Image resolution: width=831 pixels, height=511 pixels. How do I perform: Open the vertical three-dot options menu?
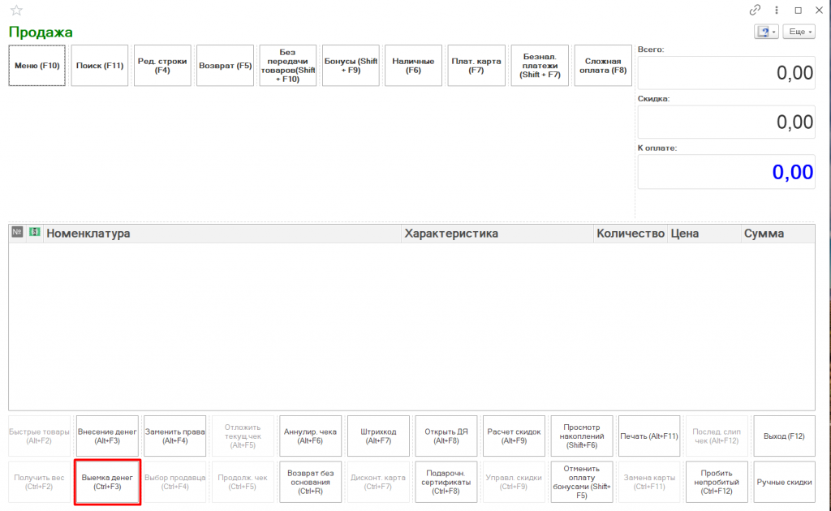[x=777, y=10]
